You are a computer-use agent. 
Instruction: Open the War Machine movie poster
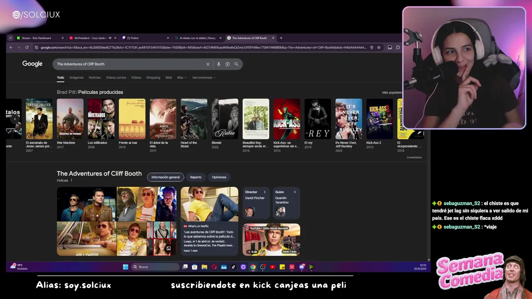(x=70, y=119)
